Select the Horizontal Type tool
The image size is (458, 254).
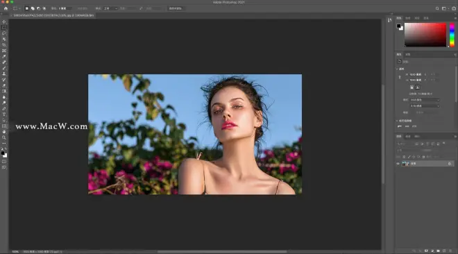click(3, 114)
